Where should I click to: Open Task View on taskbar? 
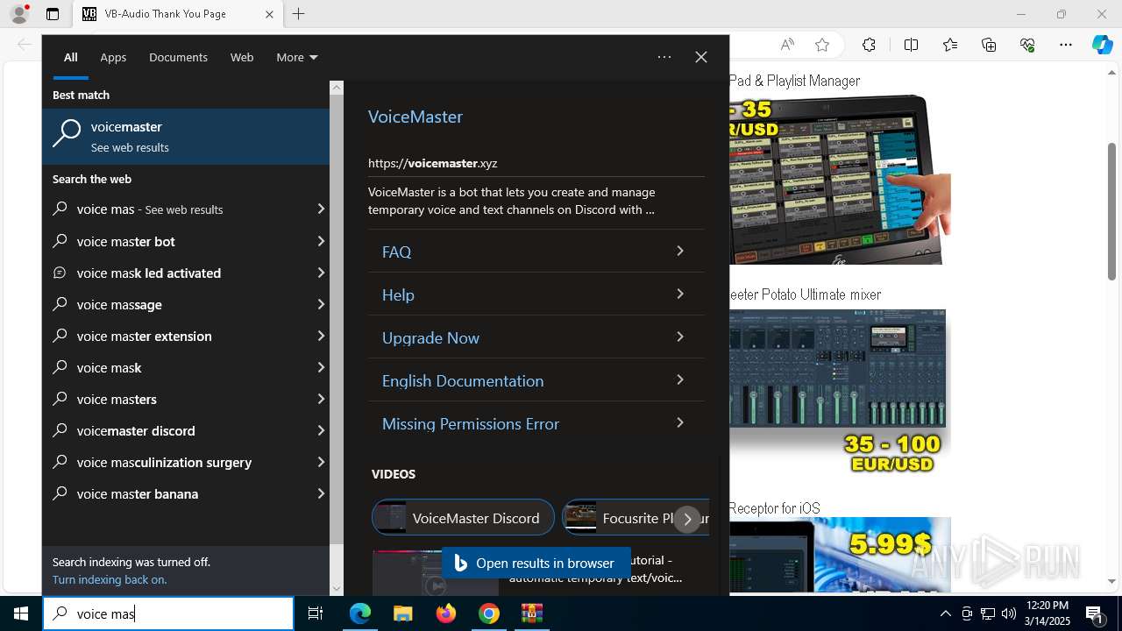click(316, 613)
